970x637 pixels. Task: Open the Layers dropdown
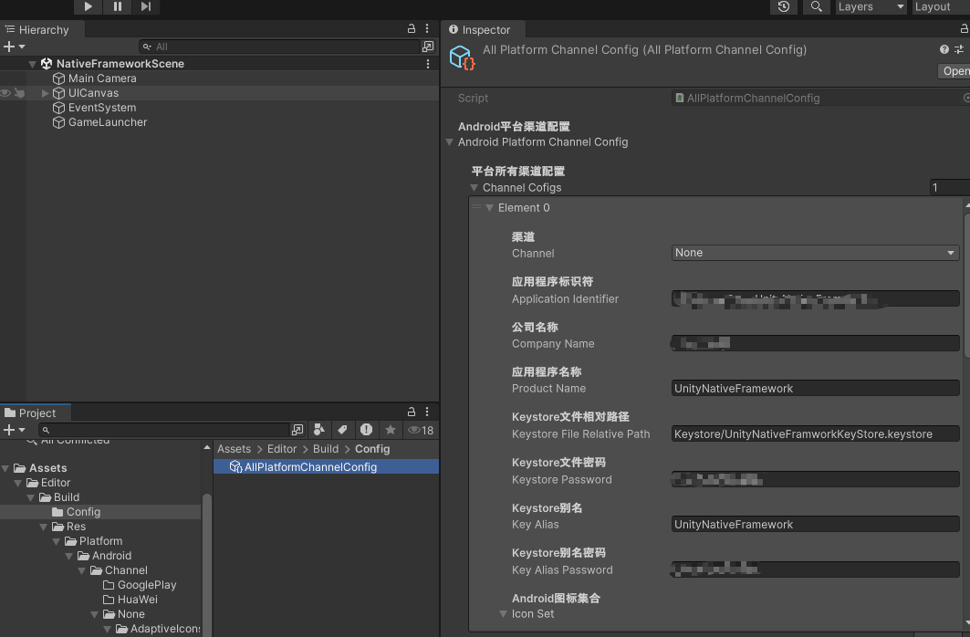871,6
